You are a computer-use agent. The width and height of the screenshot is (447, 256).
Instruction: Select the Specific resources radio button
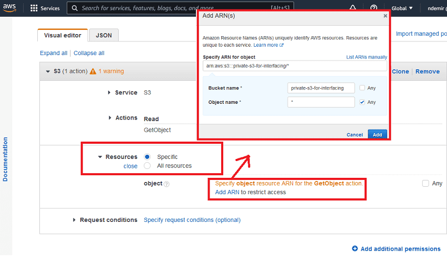click(147, 157)
